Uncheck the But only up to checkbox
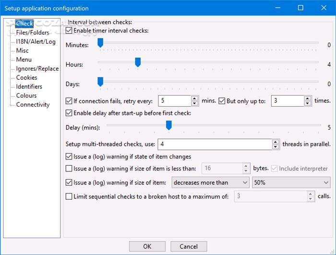Viewport: 336px width, 255px height. click(x=222, y=101)
